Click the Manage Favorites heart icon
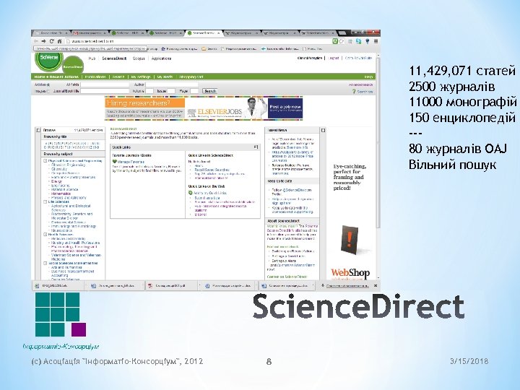 [115, 162]
